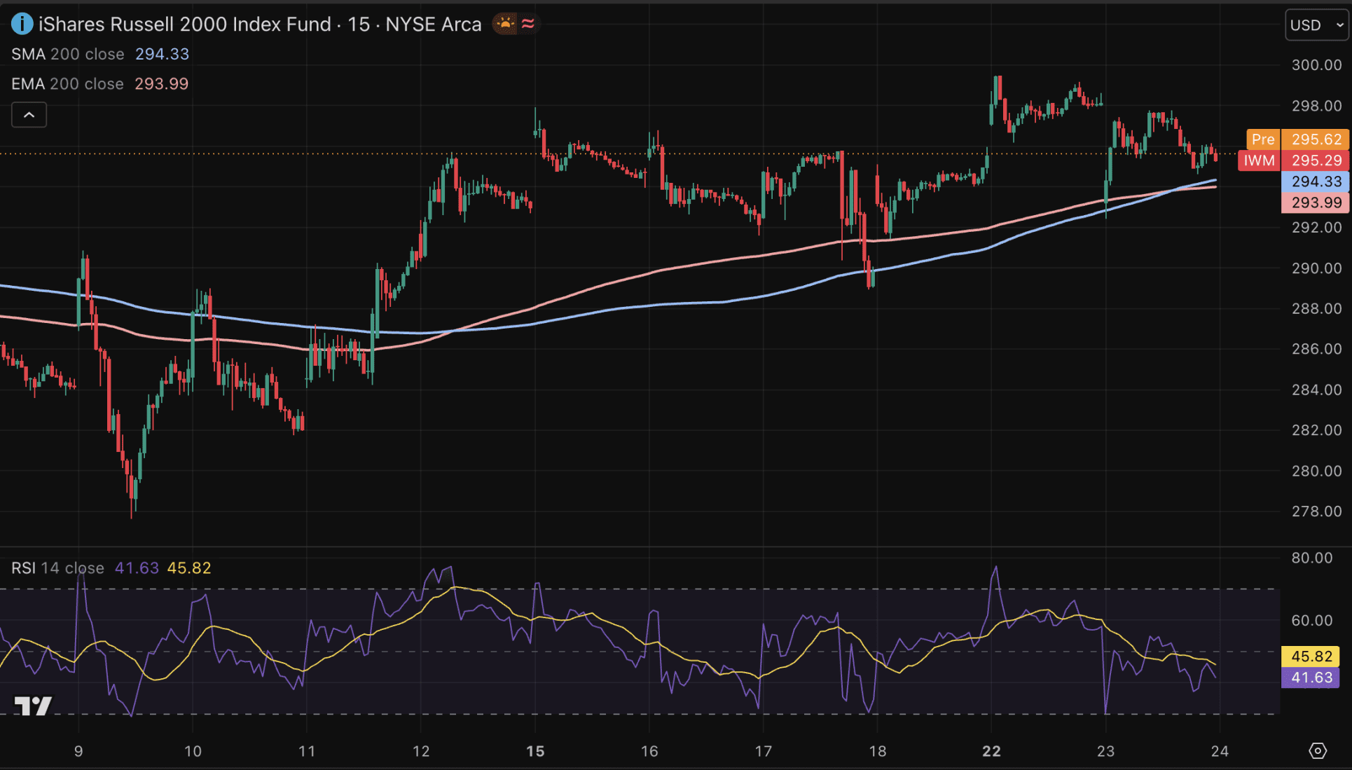1352x770 pixels.
Task: Click the pink 293.99 price axis label
Action: click(x=1316, y=202)
